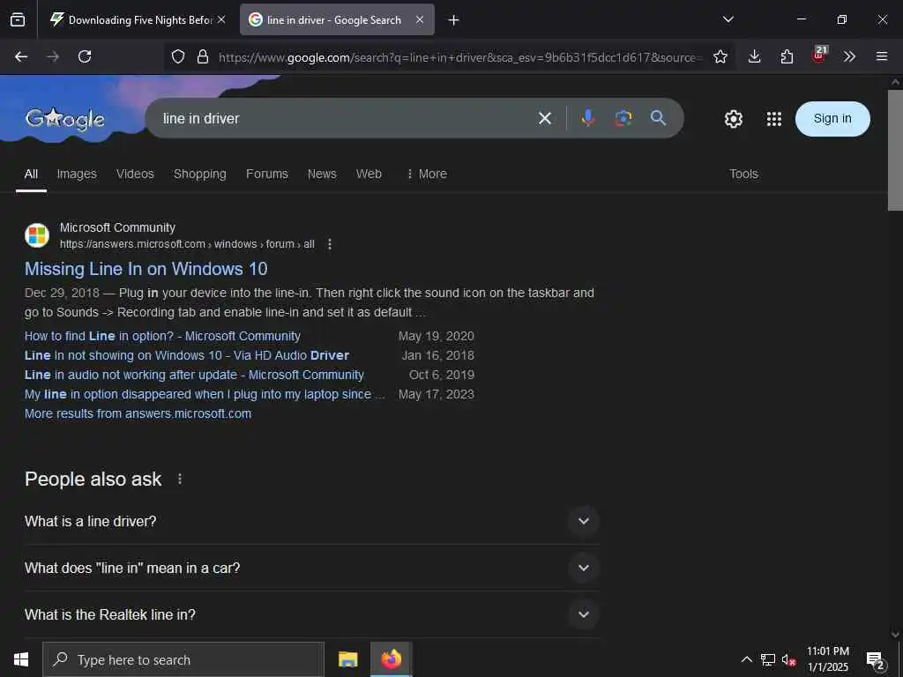This screenshot has width=903, height=677.
Task: Show hidden system tray icons
Action: tap(746, 659)
